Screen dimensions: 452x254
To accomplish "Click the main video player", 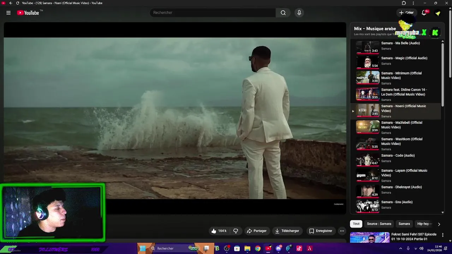I will [175, 118].
